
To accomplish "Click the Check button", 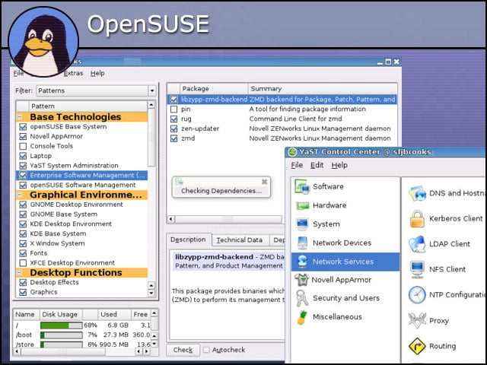I will click(x=183, y=350).
